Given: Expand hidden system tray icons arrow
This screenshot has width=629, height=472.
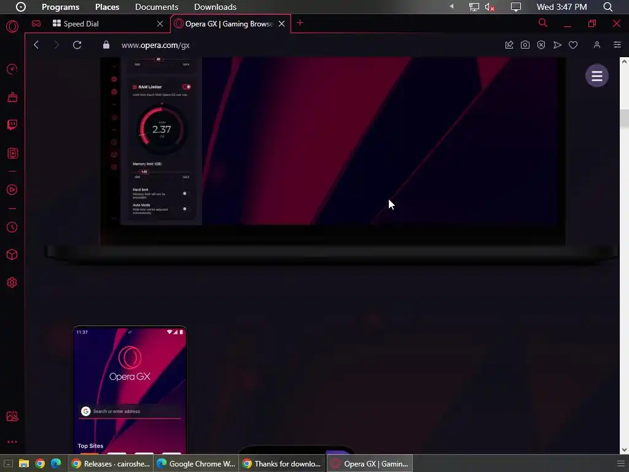Looking at the screenshot, I should click(x=451, y=7).
